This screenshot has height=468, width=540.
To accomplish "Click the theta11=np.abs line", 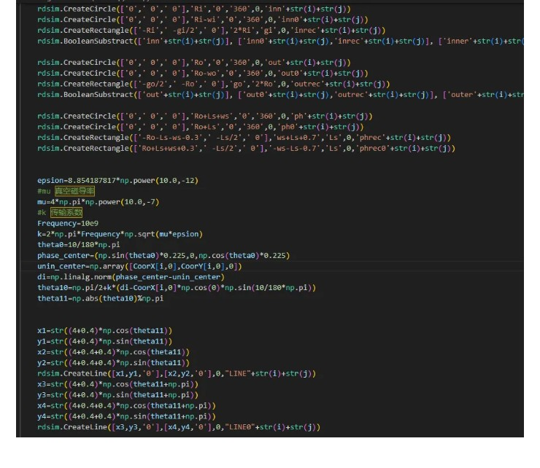I will click(101, 299).
